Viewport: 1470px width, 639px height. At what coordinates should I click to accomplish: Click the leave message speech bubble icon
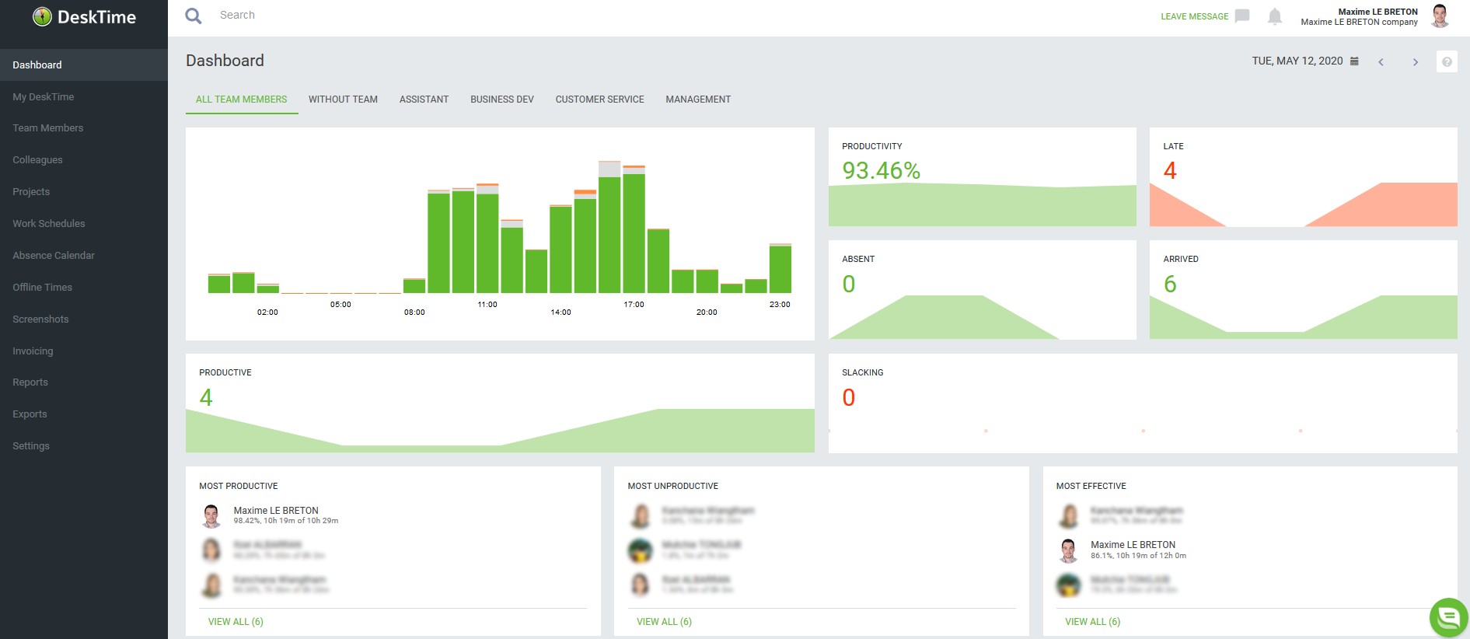point(1242,16)
